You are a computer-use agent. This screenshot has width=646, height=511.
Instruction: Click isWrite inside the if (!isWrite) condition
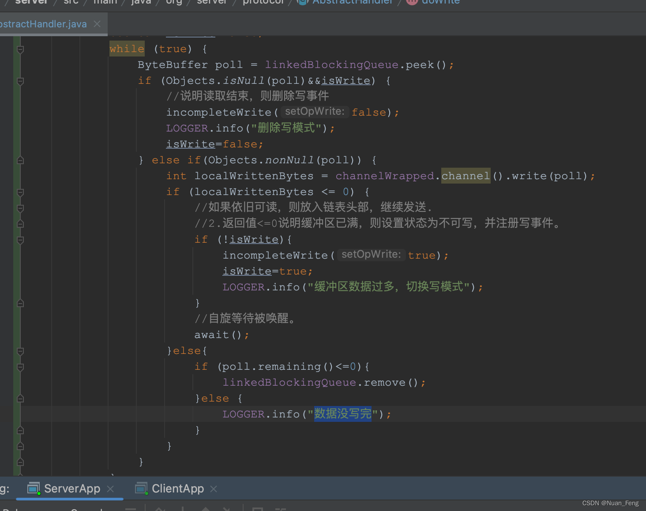click(254, 240)
